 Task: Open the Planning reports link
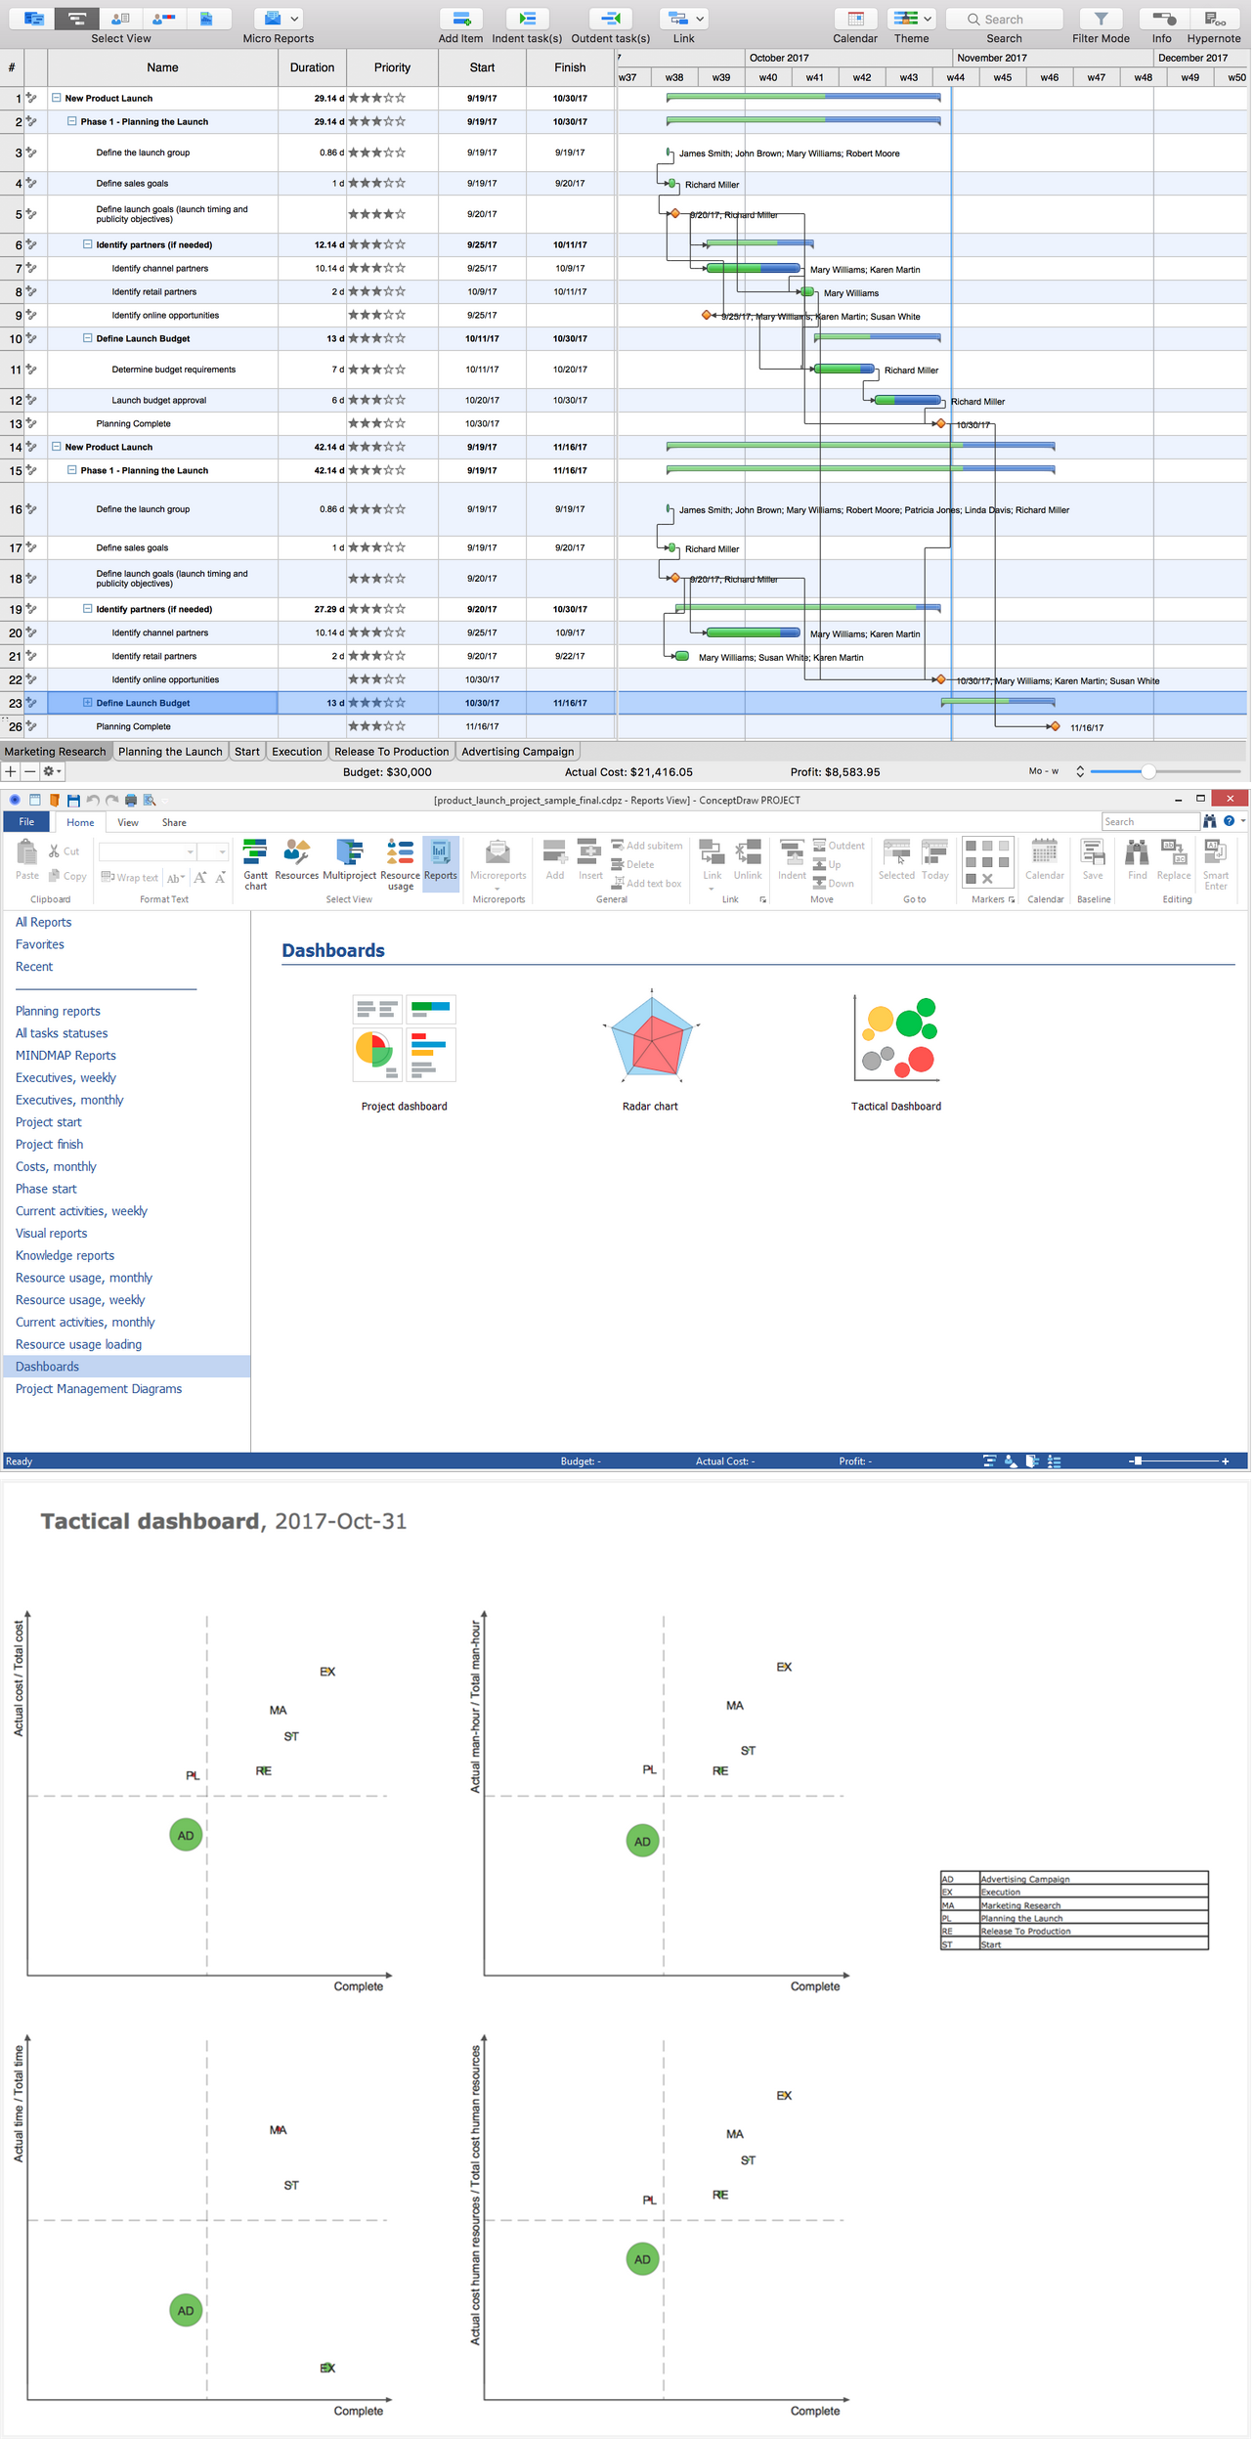pyautogui.click(x=59, y=1013)
